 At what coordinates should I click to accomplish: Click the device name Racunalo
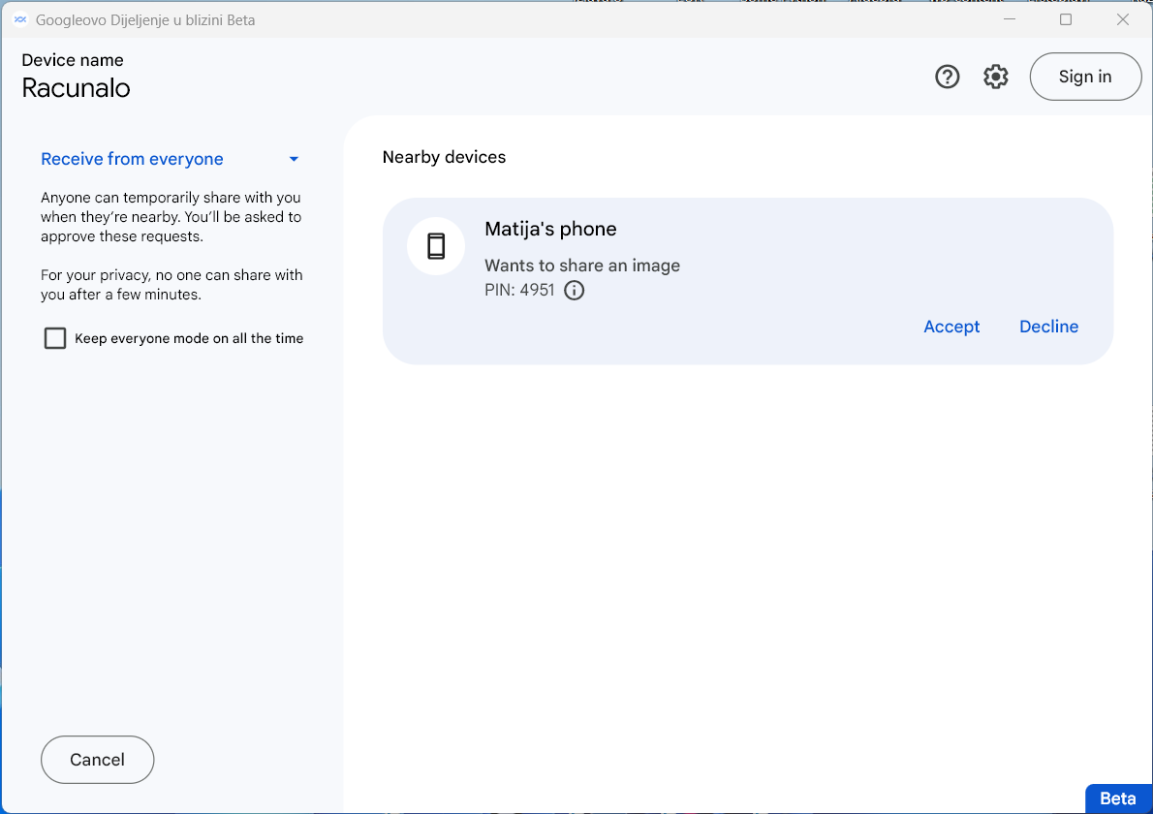(76, 88)
